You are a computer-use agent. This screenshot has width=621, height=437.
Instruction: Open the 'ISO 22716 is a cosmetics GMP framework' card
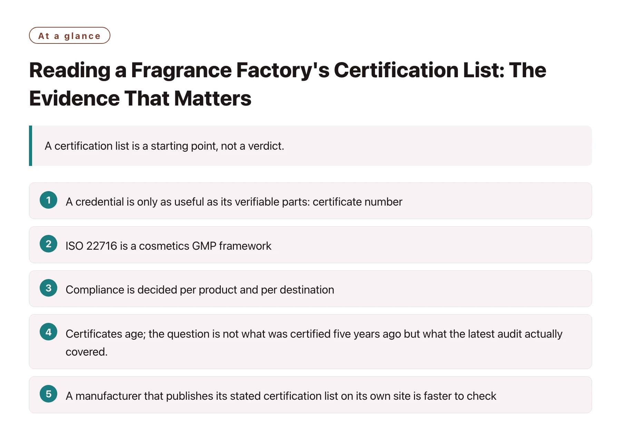(310, 245)
